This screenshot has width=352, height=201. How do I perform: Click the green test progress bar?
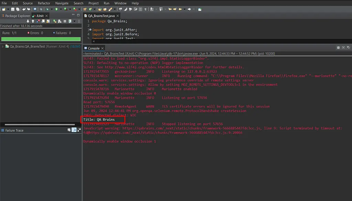[41, 39]
